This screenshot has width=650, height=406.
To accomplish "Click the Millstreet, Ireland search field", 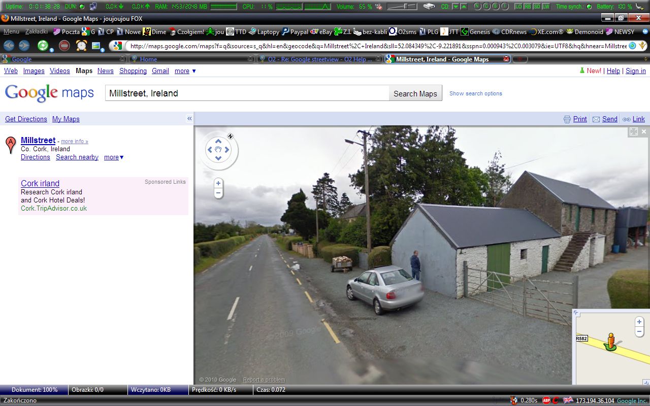I will point(247,93).
